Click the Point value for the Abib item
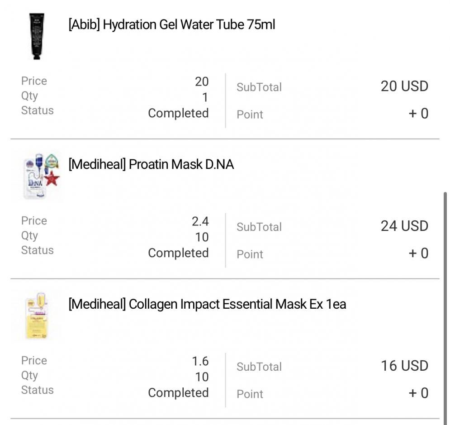The width and height of the screenshot is (450, 425). tap(418, 114)
